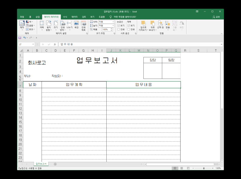Click the Insert Function fx icon

[55, 44]
